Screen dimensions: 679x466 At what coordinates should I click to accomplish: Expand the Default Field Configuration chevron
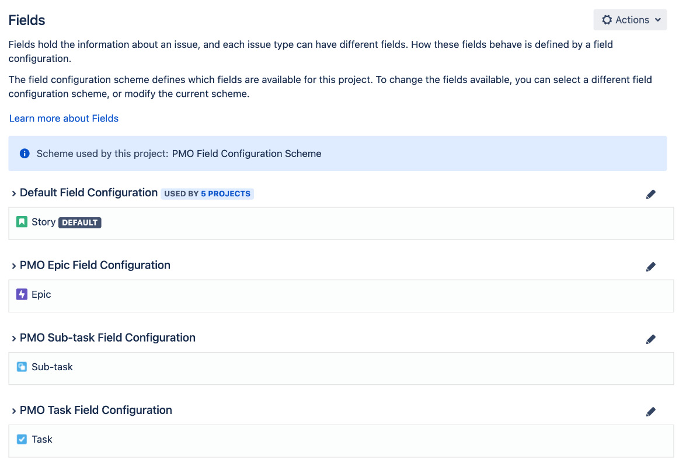[13, 193]
